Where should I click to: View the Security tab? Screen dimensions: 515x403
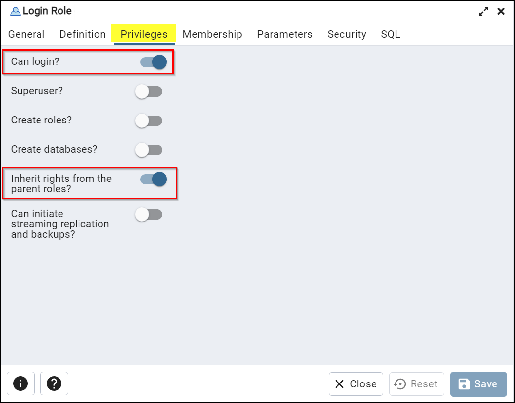pos(347,34)
